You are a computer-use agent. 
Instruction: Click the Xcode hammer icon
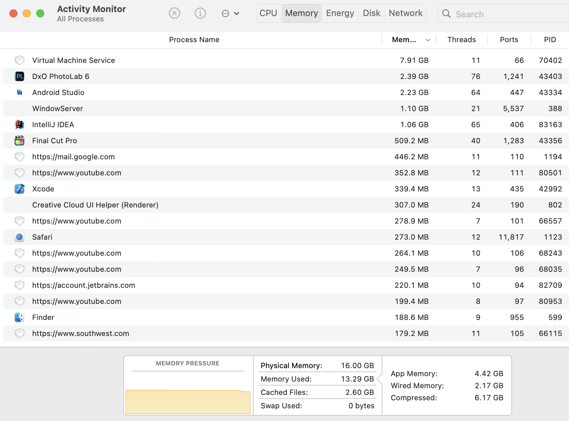20,189
